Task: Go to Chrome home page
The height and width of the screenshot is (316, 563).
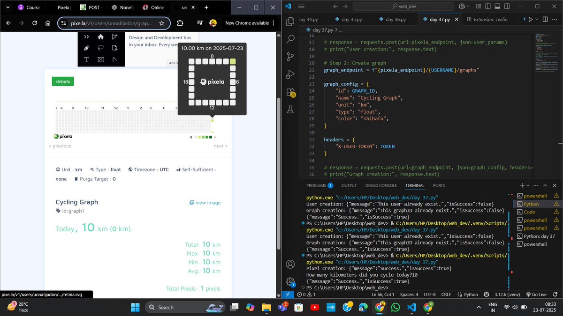Action: pos(48,23)
